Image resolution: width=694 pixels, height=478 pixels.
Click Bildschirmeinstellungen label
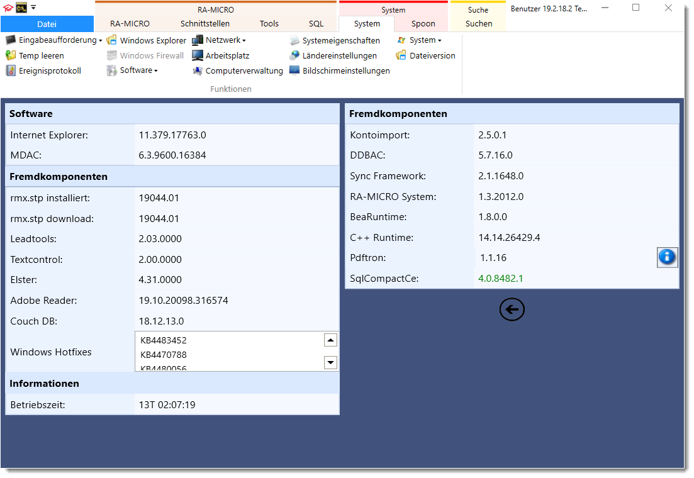point(346,71)
